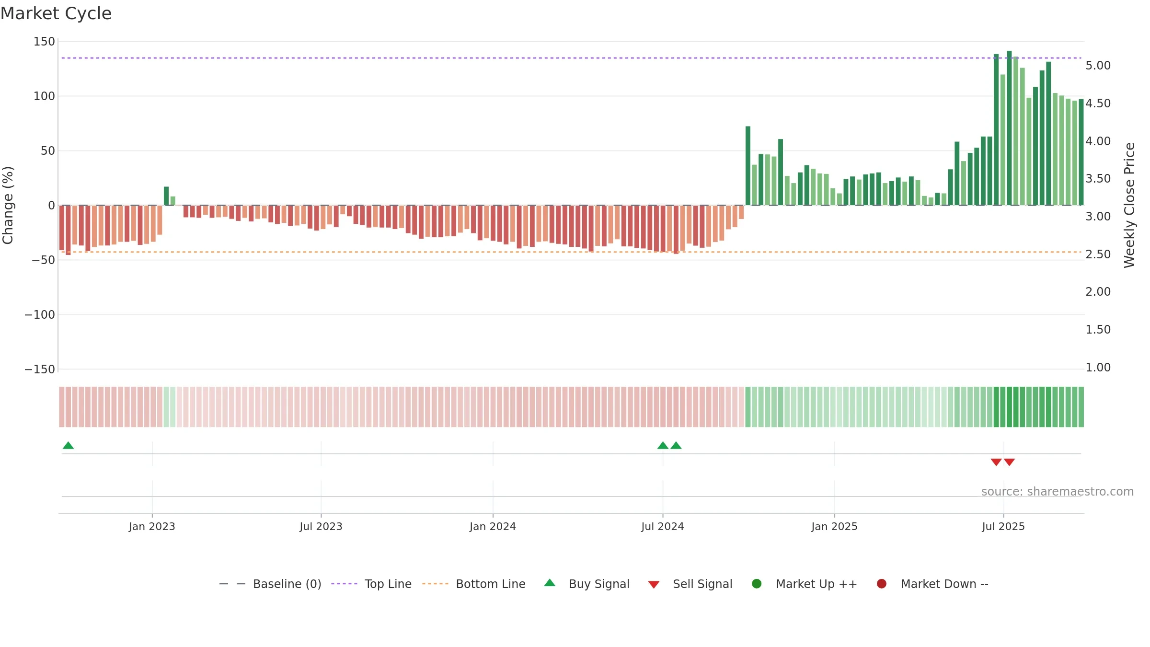Click the Jul 2025 axis label
This screenshot has height=647, width=1150.
(1003, 527)
